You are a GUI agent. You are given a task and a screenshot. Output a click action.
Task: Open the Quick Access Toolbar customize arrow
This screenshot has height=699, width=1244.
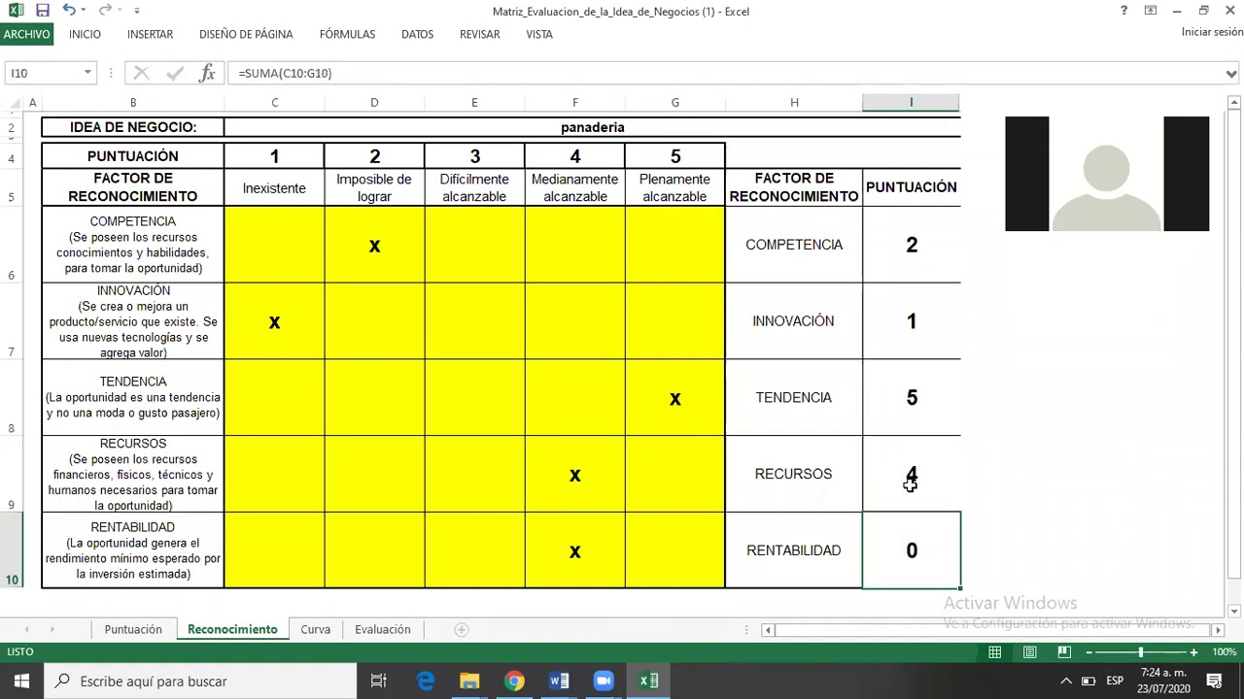[136, 11]
